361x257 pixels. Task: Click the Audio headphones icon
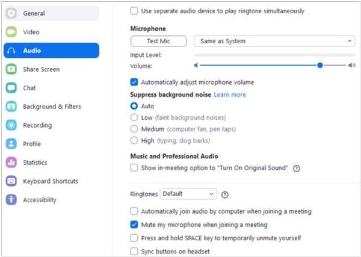(11, 51)
